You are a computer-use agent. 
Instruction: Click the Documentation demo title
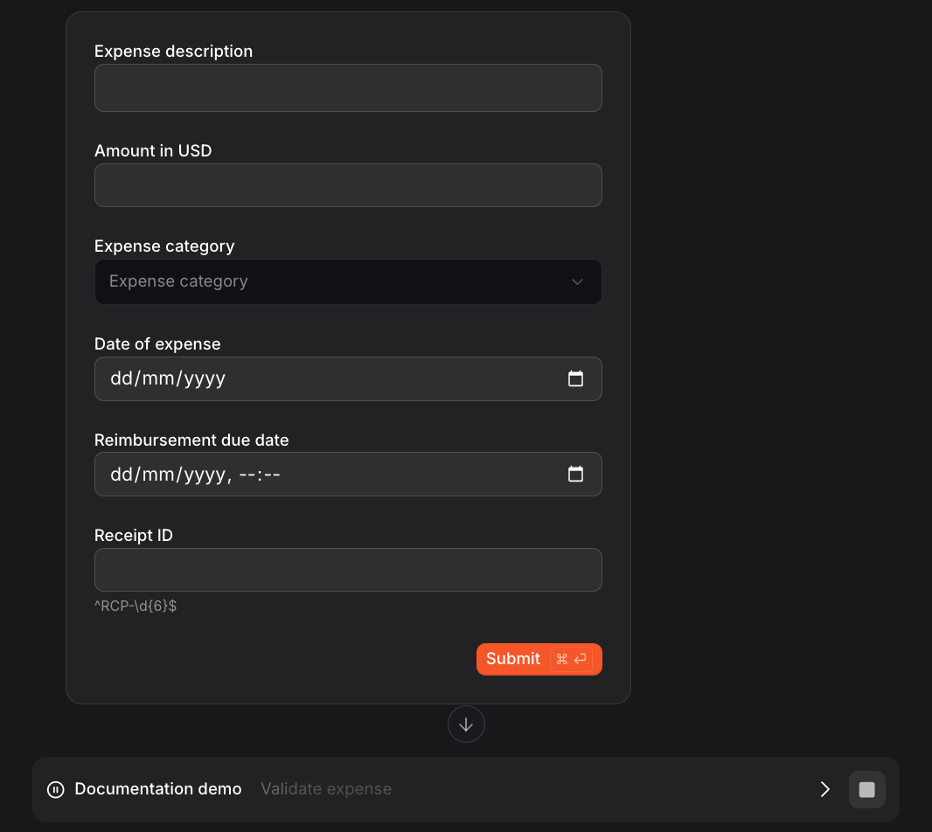[x=158, y=789]
